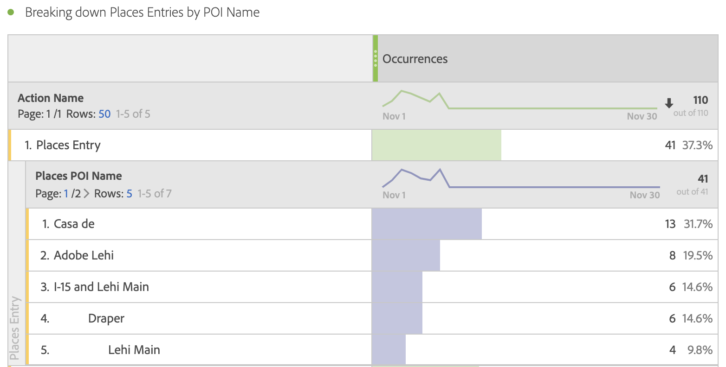The width and height of the screenshot is (726, 367).
Task: Change Places POI Name rows count 5
Action: (x=129, y=194)
